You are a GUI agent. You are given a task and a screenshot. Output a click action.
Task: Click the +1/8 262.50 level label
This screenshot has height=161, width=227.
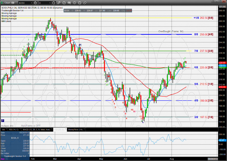coord(203,18)
